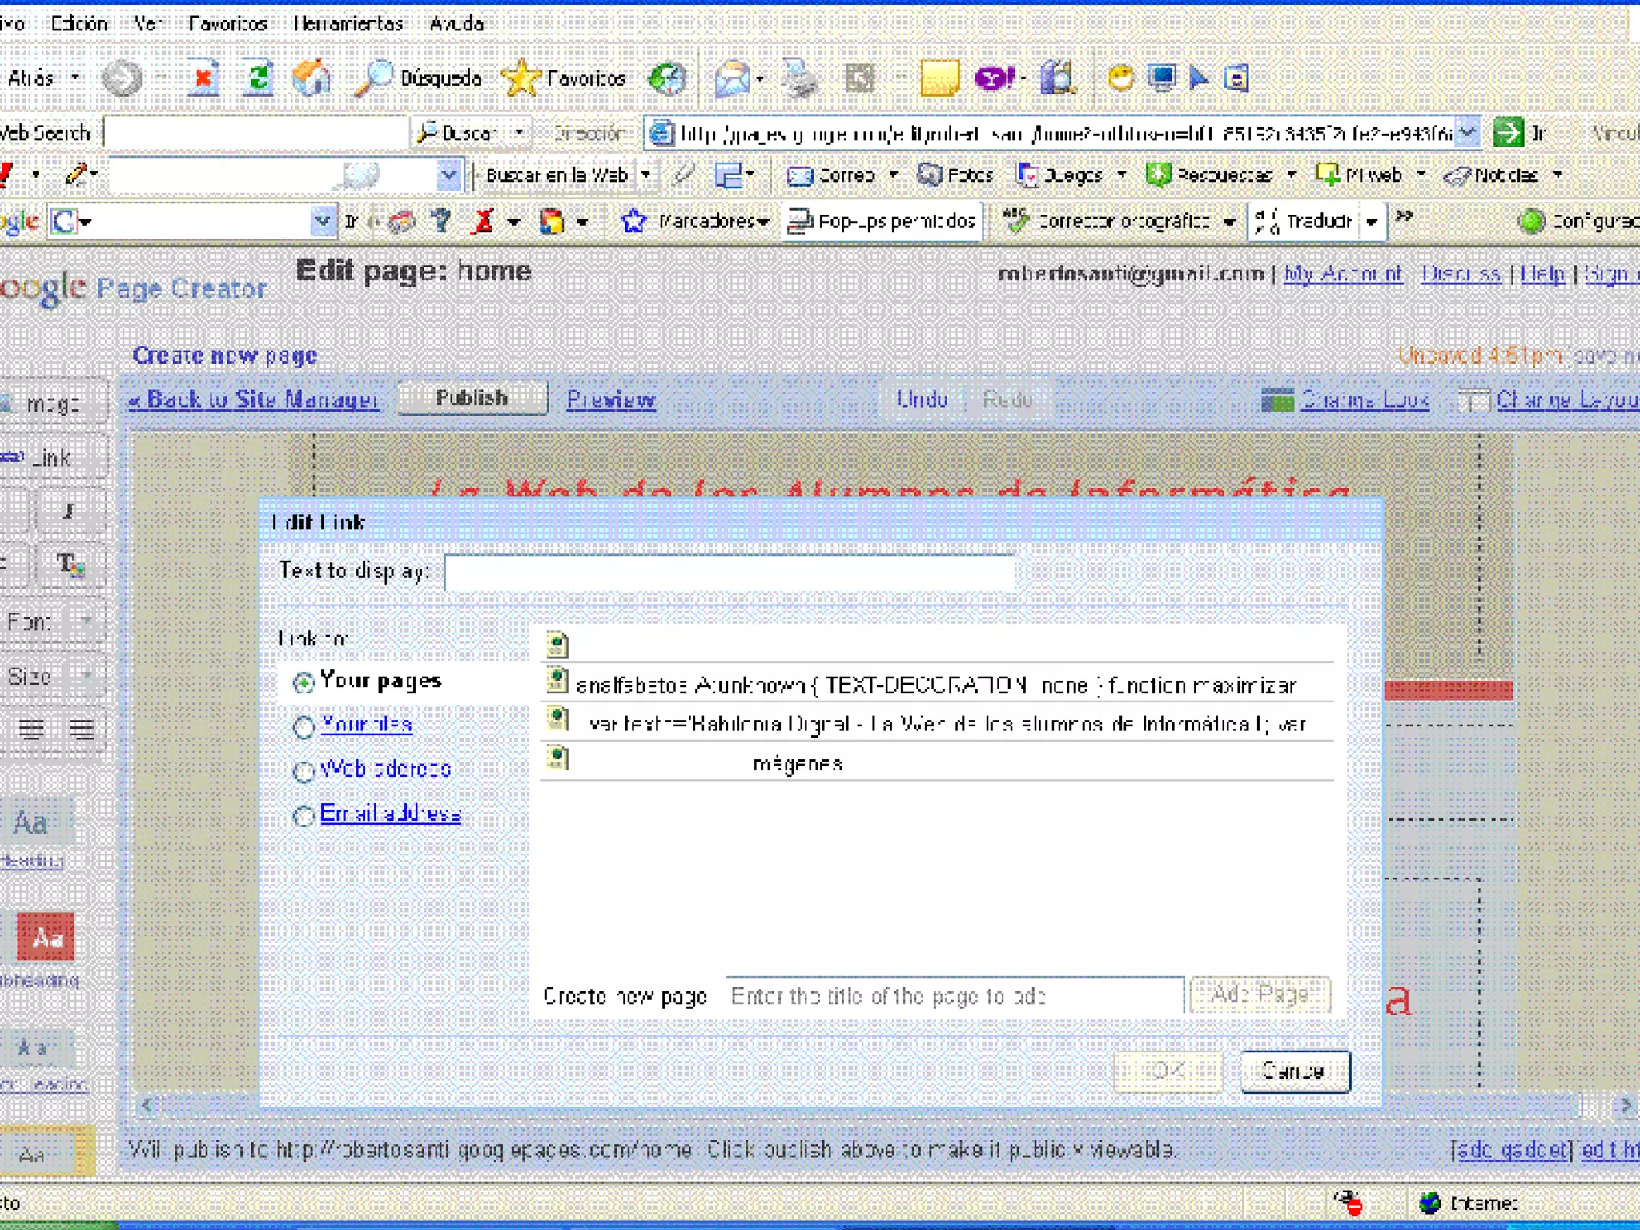Select the Web address radio option

(303, 771)
